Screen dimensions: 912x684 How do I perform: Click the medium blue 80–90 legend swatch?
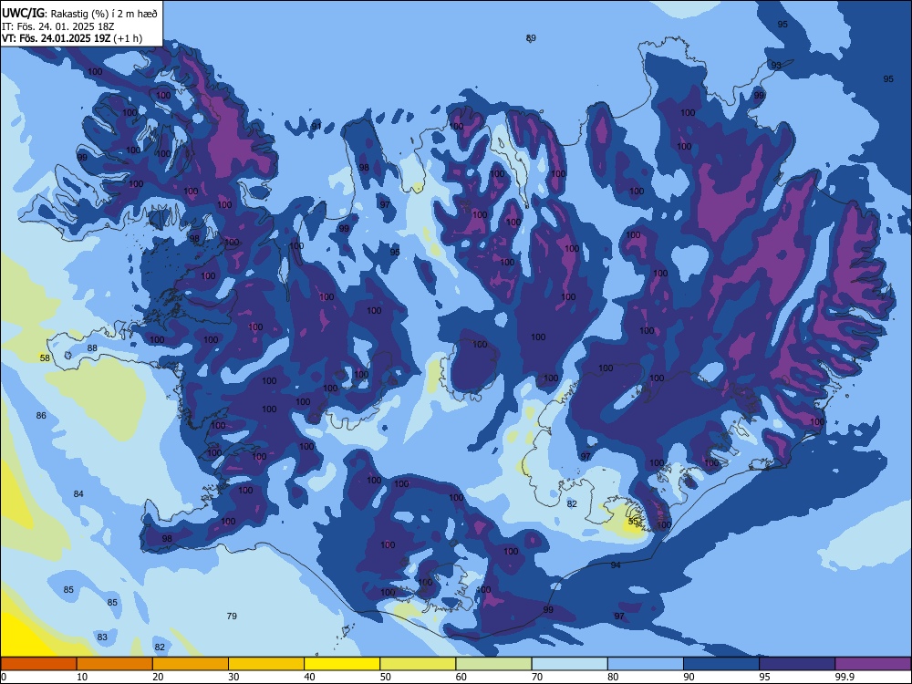point(646,664)
